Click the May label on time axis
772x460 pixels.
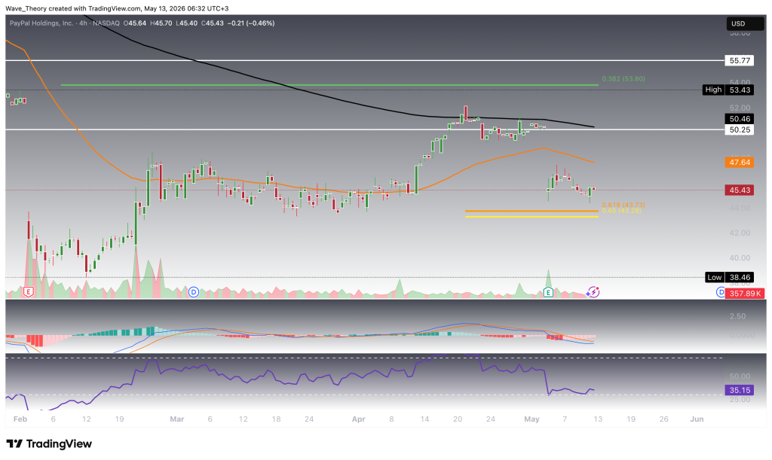coord(532,419)
